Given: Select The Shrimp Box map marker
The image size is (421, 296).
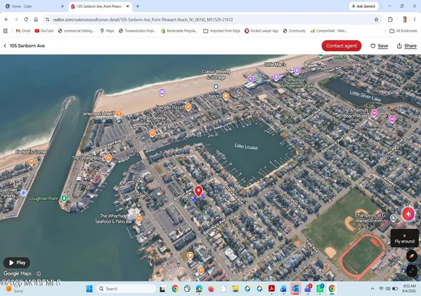Looking at the screenshot, I should (108, 158).
